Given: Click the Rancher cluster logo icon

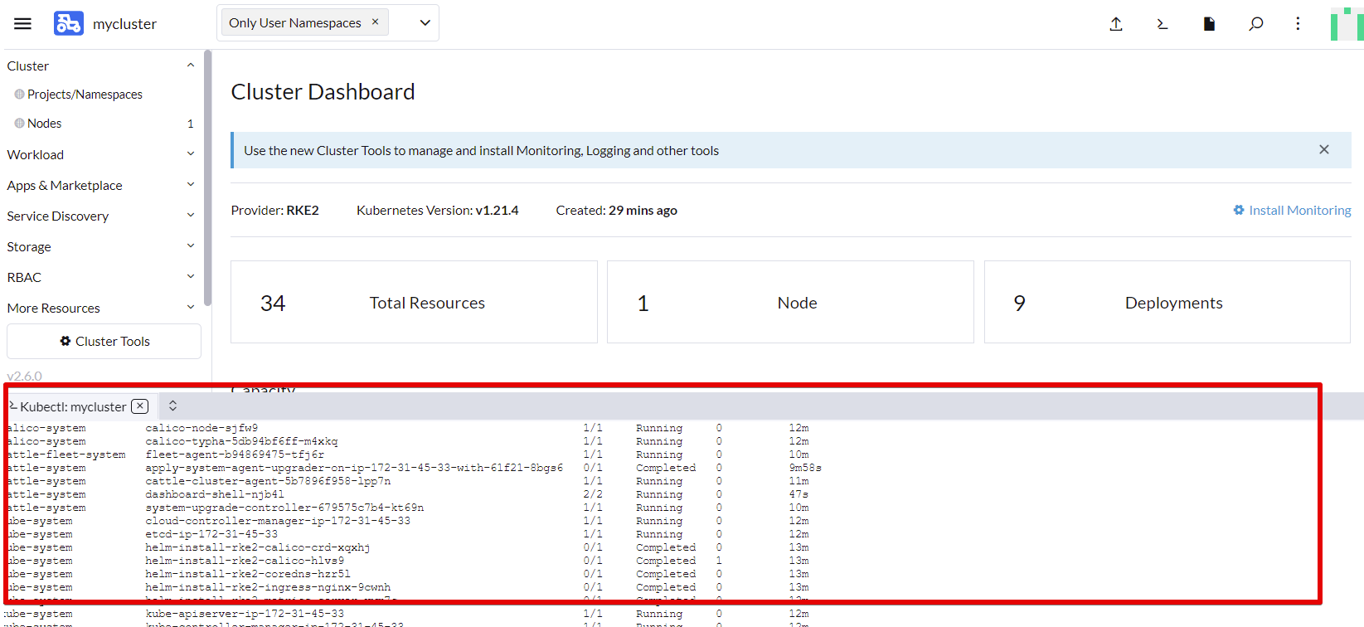Looking at the screenshot, I should click(x=69, y=23).
